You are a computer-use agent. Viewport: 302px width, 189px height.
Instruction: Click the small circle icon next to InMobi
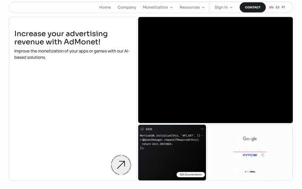point(263,155)
